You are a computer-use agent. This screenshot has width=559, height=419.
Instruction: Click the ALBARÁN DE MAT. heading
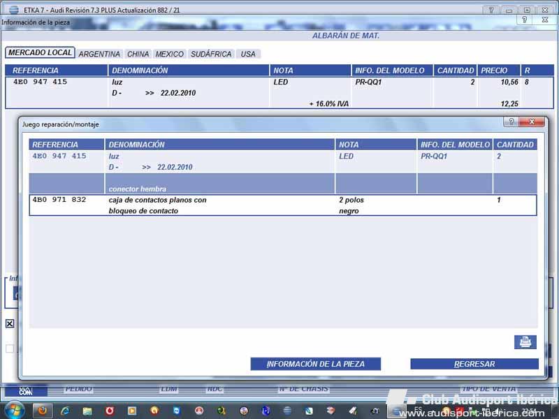(346, 36)
